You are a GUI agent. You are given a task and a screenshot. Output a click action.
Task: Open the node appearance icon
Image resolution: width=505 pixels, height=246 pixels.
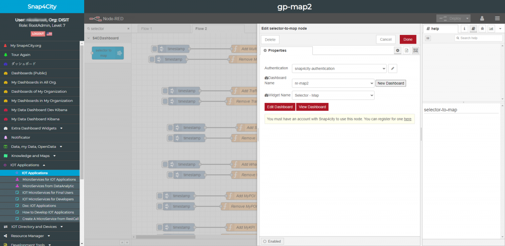pyautogui.click(x=415, y=50)
